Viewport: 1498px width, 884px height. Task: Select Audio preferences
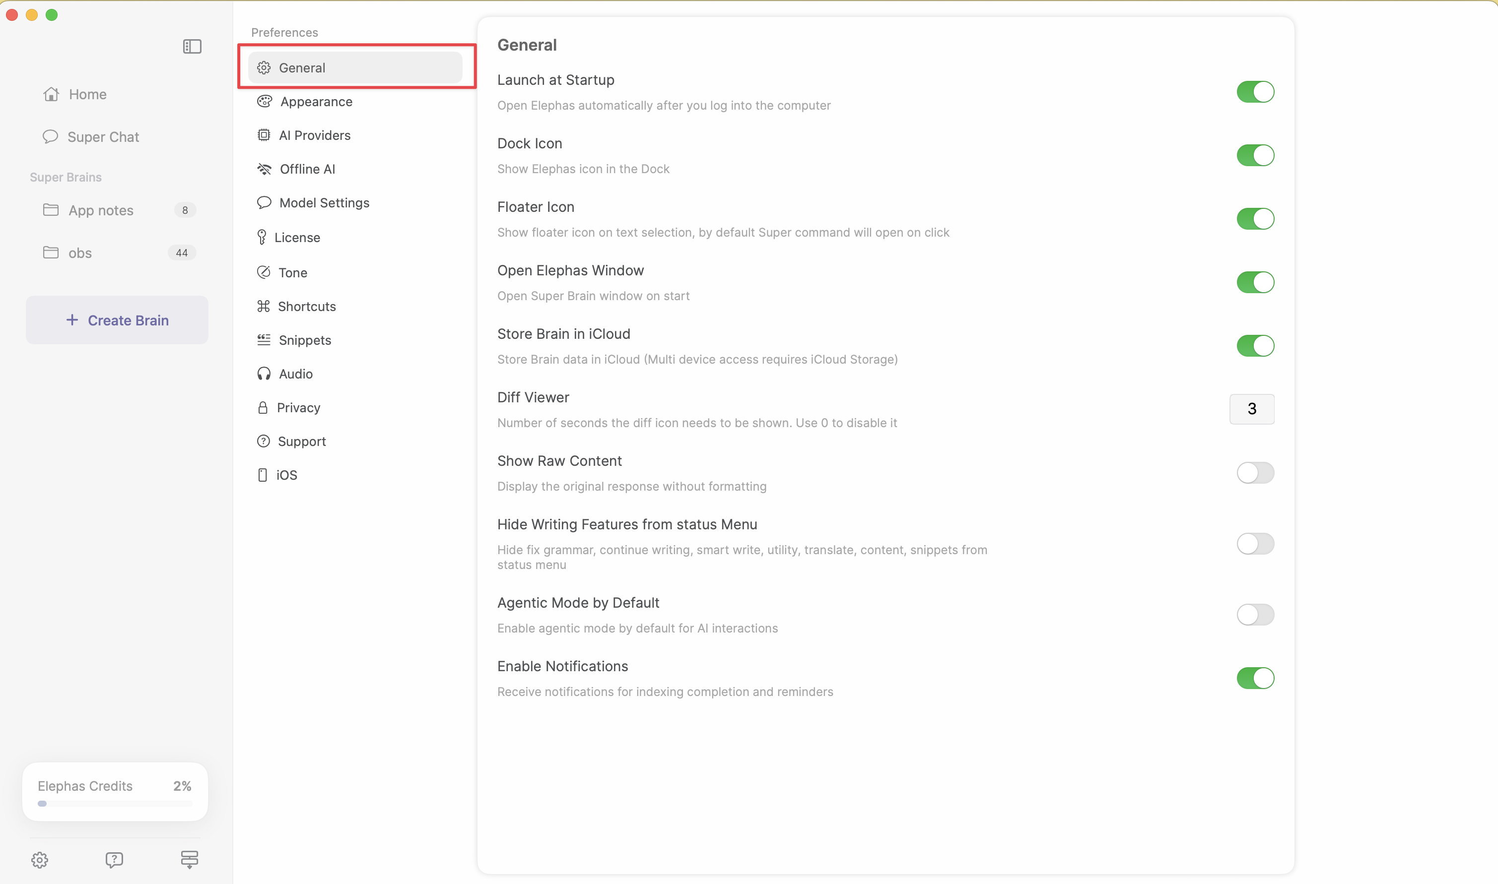coord(356,374)
